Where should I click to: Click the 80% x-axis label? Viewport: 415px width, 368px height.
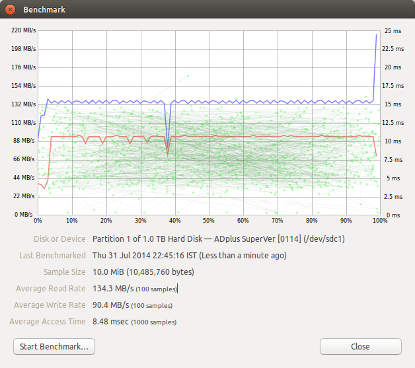(x=311, y=221)
